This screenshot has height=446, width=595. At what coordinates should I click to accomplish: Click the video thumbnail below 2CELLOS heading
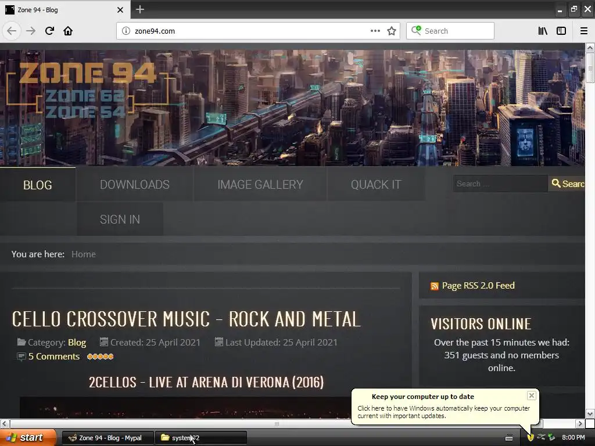click(x=186, y=408)
